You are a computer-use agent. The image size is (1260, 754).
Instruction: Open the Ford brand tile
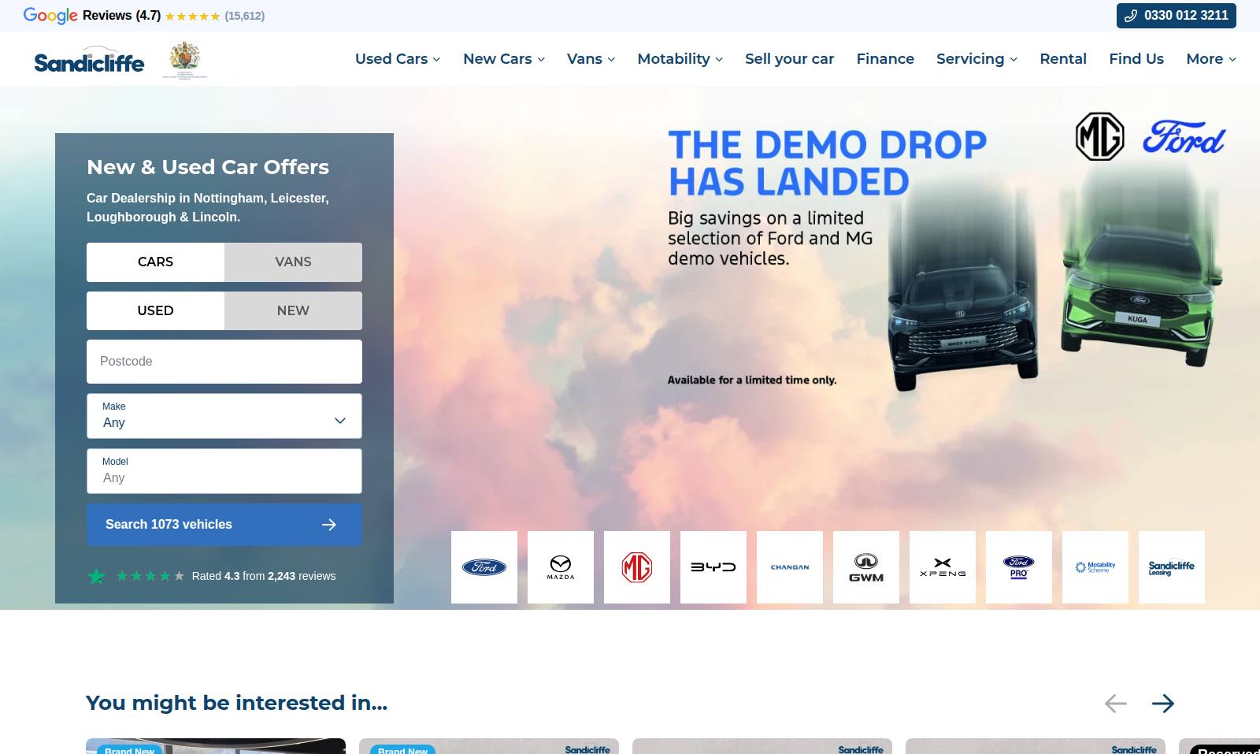click(484, 567)
